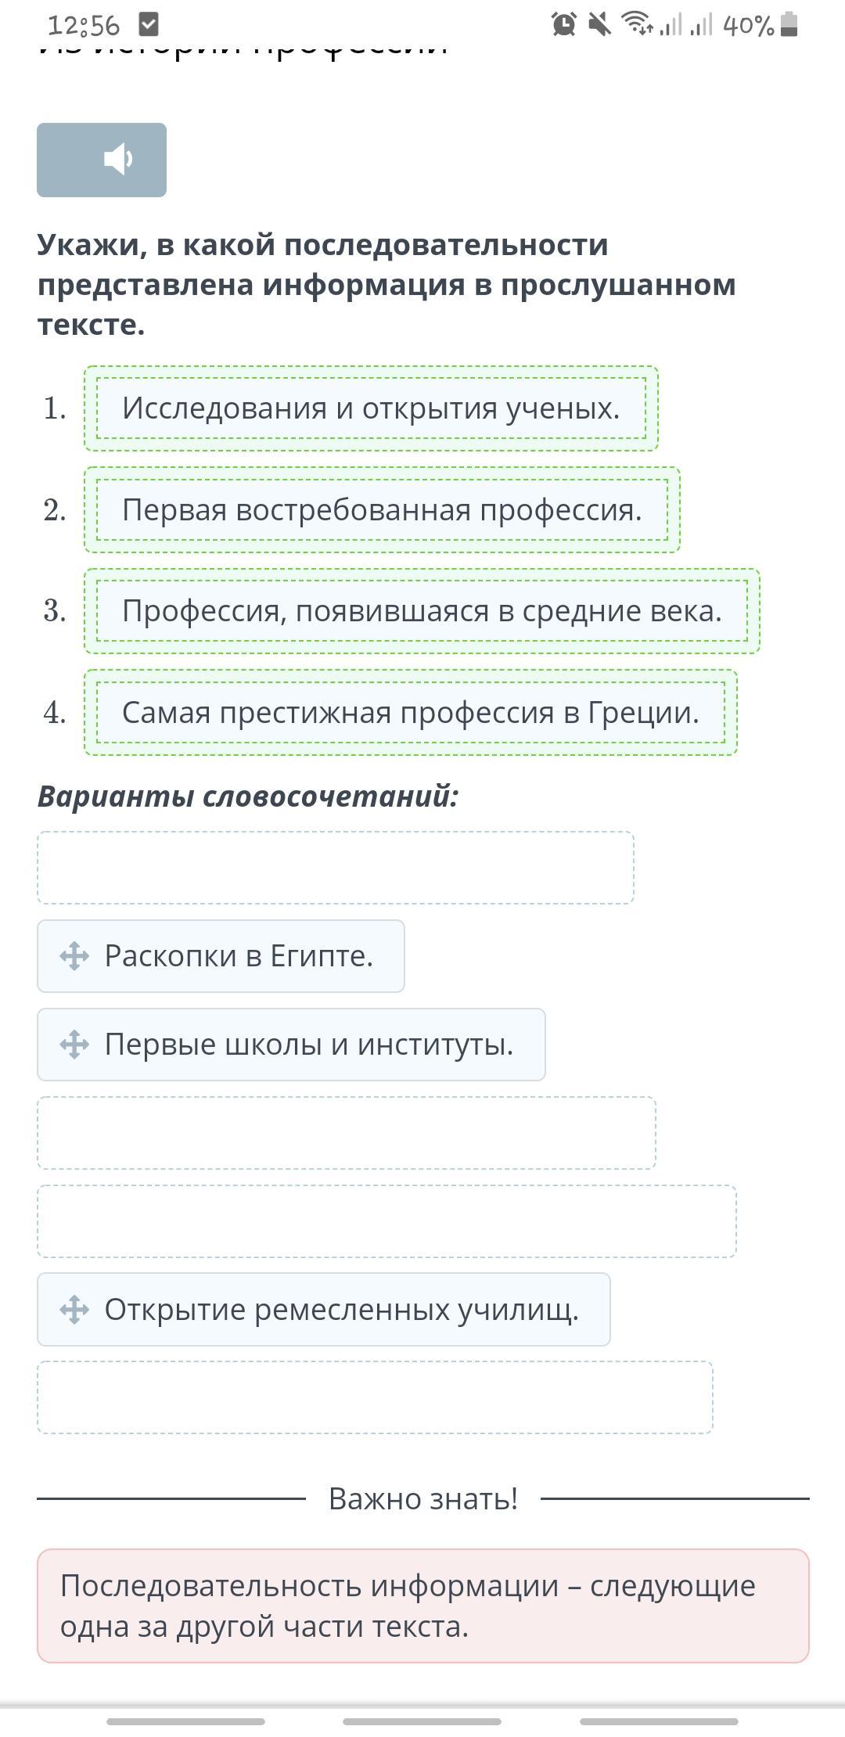Click the move handle on "Первые школы и институты"
The width and height of the screenshot is (845, 1737).
[74, 1045]
